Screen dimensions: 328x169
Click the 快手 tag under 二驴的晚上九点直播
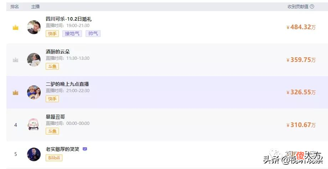[x=52, y=99]
